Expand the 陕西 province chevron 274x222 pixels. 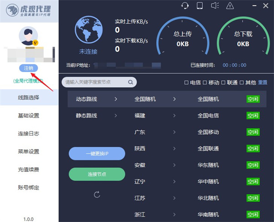[x=174, y=149]
